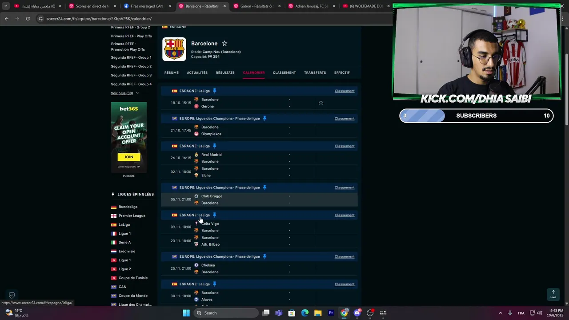Open Microsoft Edge from the taskbar
The height and width of the screenshot is (320, 569).
point(305,313)
